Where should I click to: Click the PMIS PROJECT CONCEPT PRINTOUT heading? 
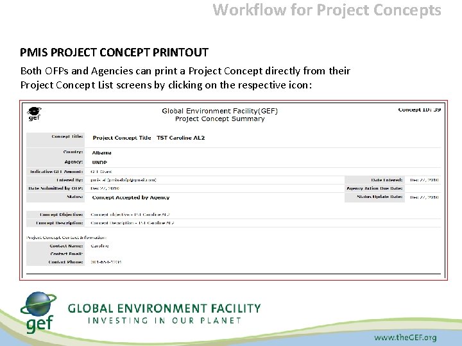pyautogui.click(x=114, y=53)
